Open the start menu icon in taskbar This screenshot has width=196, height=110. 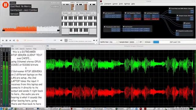click(x=1, y=109)
